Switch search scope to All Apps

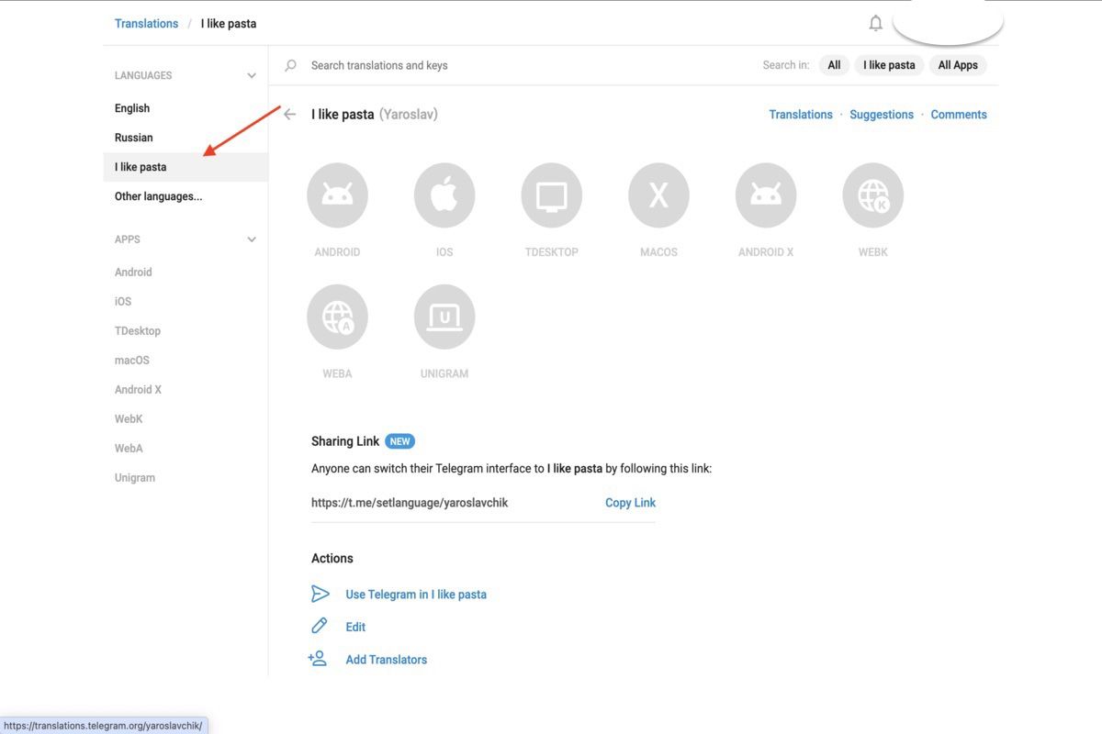click(x=958, y=65)
